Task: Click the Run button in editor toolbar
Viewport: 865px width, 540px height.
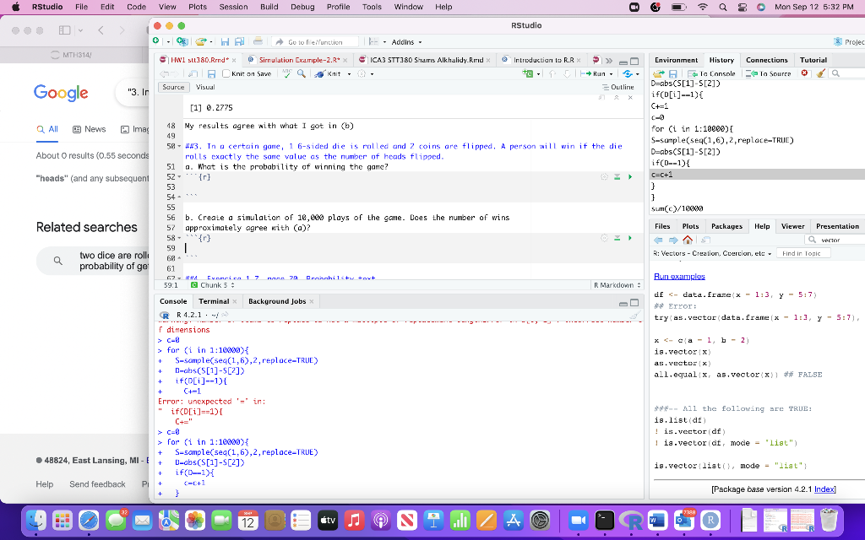Action: [593, 74]
